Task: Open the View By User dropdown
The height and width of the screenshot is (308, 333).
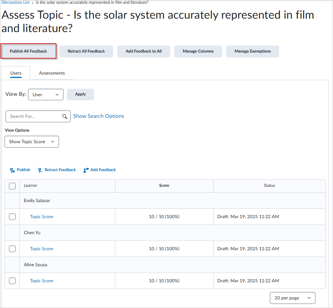Action: click(46, 95)
